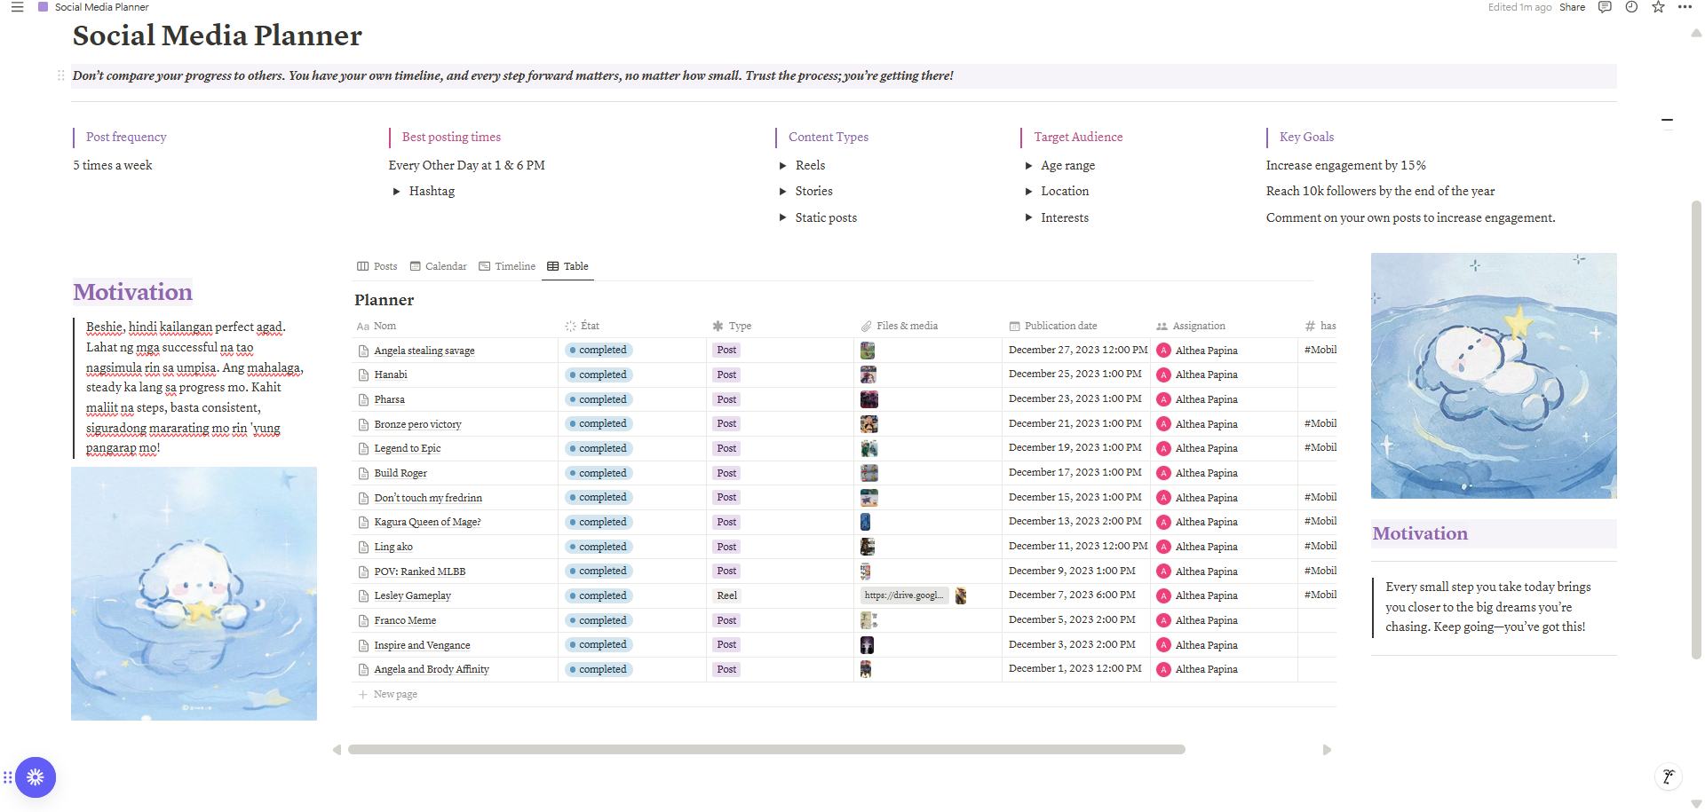Screen dimensions: 1705x812
Task: Expand the Age range toggle
Action: [x=1028, y=166]
